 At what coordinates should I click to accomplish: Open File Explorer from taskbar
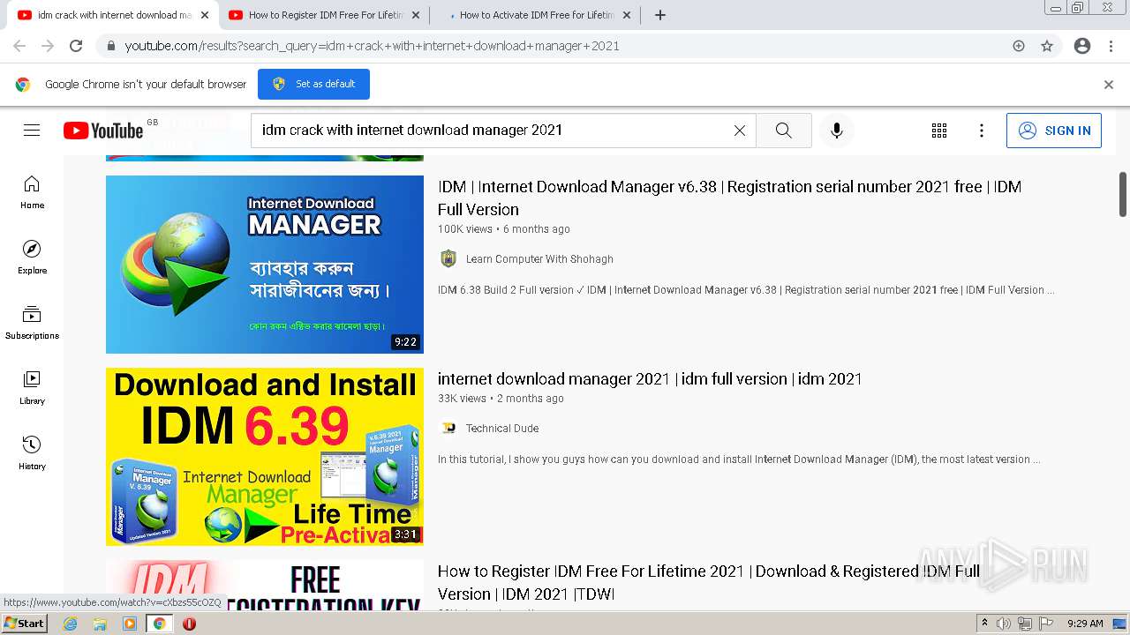pos(100,624)
